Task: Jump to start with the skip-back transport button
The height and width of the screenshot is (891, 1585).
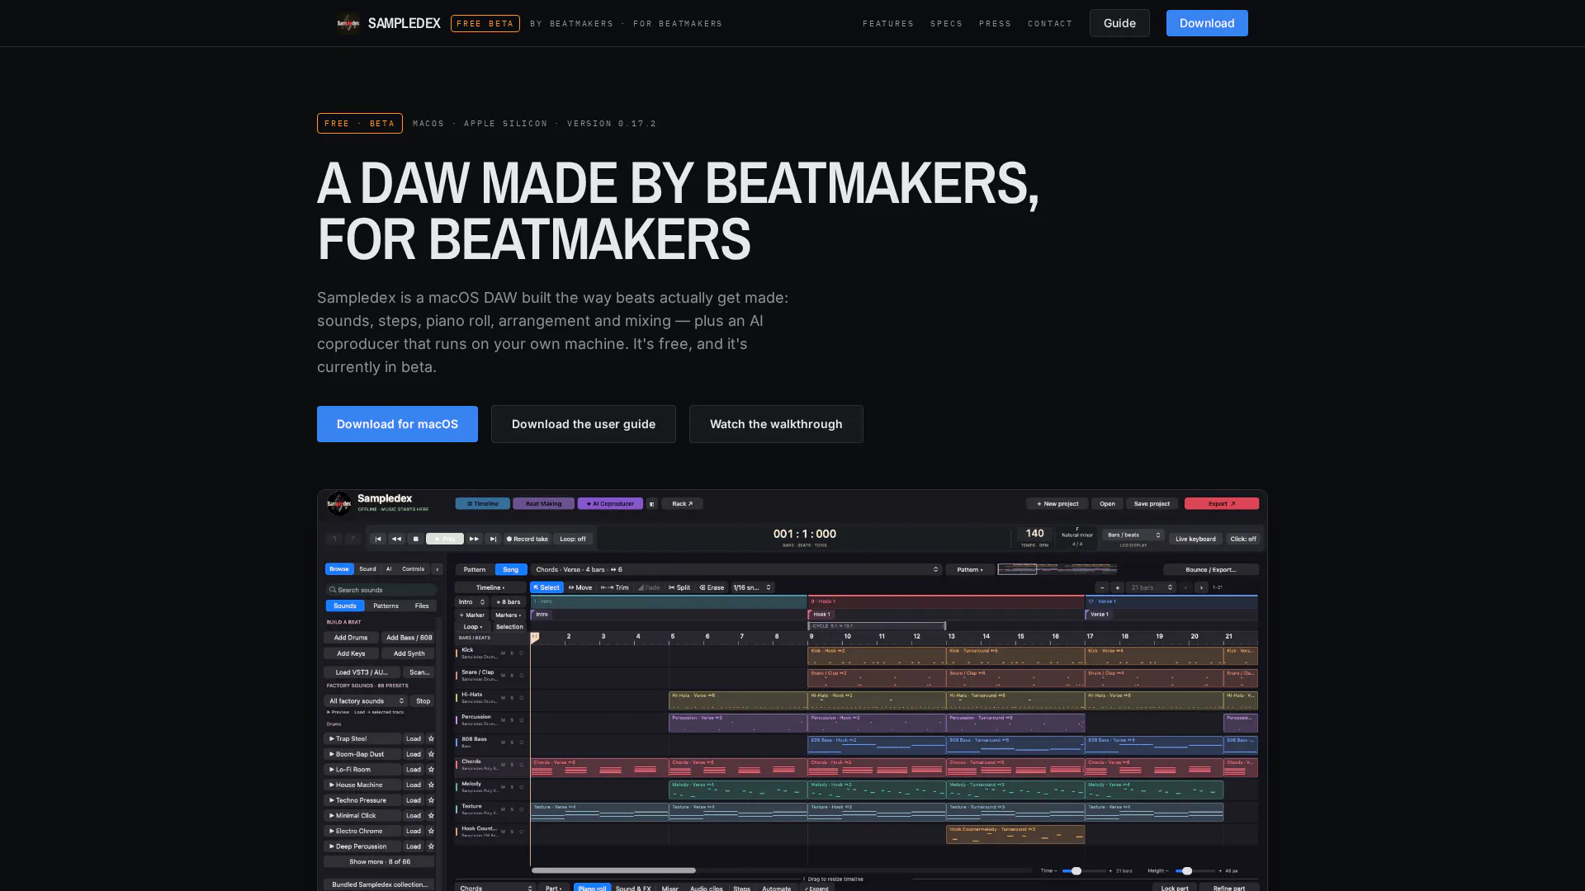Action: pos(378,539)
